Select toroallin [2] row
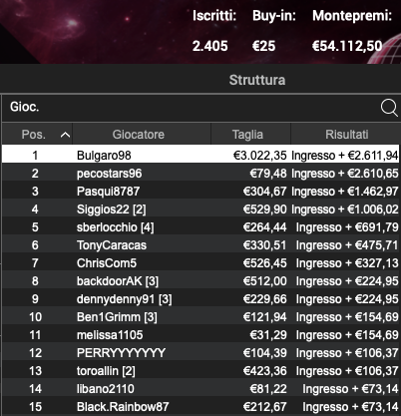 click(200, 371)
